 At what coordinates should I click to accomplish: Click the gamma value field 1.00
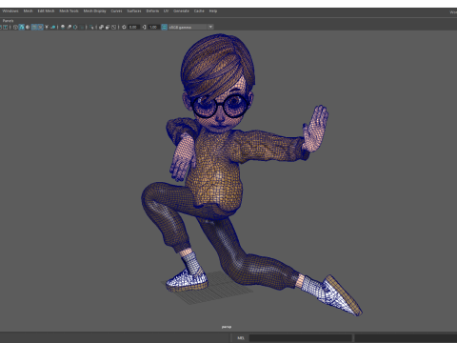[153, 28]
